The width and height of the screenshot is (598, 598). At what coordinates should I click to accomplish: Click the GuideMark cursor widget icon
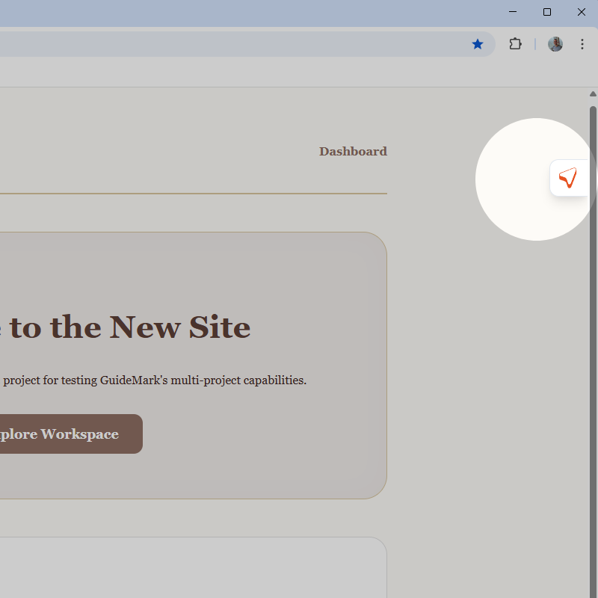(x=568, y=178)
